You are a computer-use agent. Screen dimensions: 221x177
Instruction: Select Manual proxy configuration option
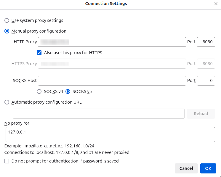pyautogui.click(x=7, y=31)
